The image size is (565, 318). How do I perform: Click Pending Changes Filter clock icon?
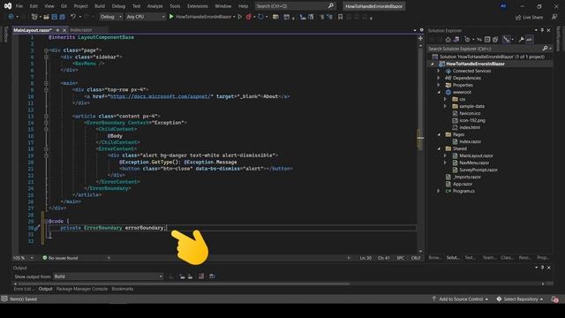pos(467,40)
